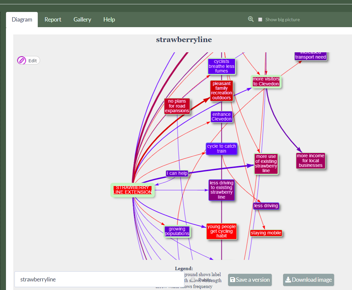Select the Diagram tab
The height and width of the screenshot is (290, 352).
pyautogui.click(x=22, y=20)
